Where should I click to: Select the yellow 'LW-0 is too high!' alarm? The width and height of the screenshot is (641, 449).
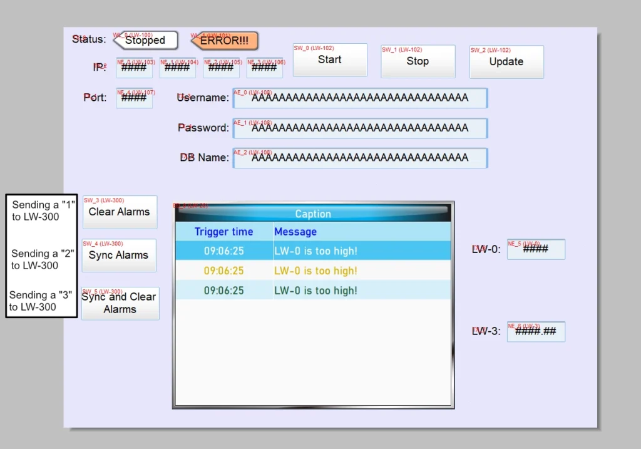[x=313, y=271]
